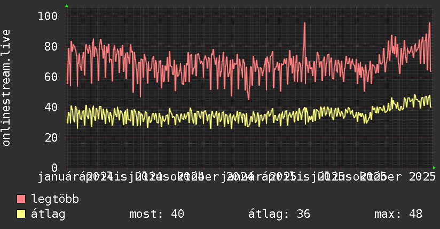This screenshot has height=229, width=440.
Task: Click the first január x-axis label
Action: point(58,177)
